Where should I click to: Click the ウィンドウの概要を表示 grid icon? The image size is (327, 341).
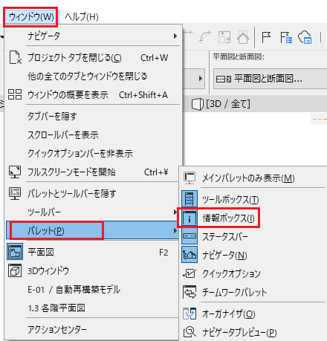click(15, 94)
